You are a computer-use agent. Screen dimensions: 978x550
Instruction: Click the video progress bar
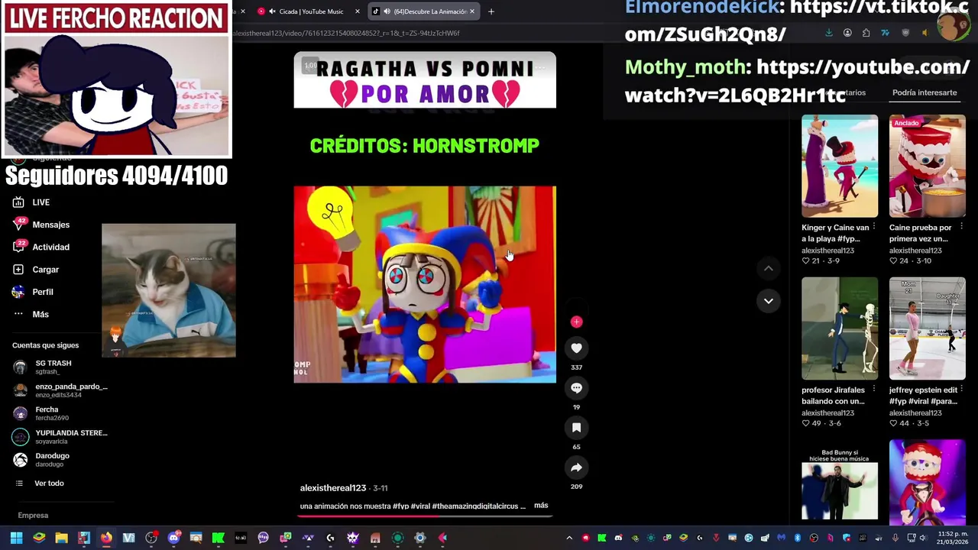(425, 515)
